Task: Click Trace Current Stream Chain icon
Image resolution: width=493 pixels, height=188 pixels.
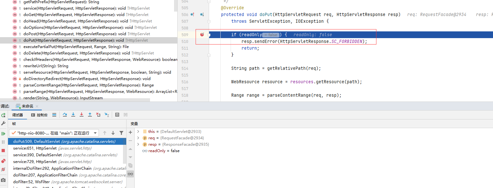Action: coord(126,115)
